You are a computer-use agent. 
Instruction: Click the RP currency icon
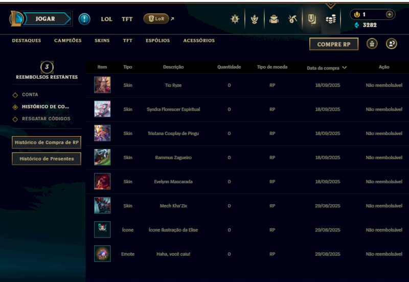click(357, 15)
